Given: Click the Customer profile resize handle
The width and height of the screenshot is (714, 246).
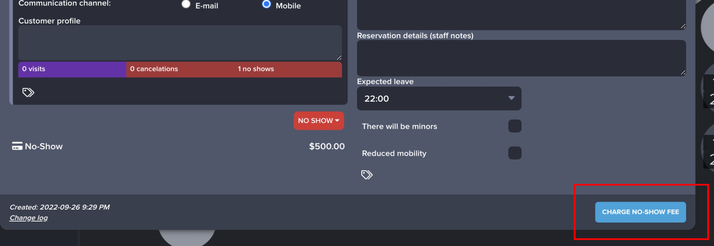Looking at the screenshot, I should tap(339, 57).
